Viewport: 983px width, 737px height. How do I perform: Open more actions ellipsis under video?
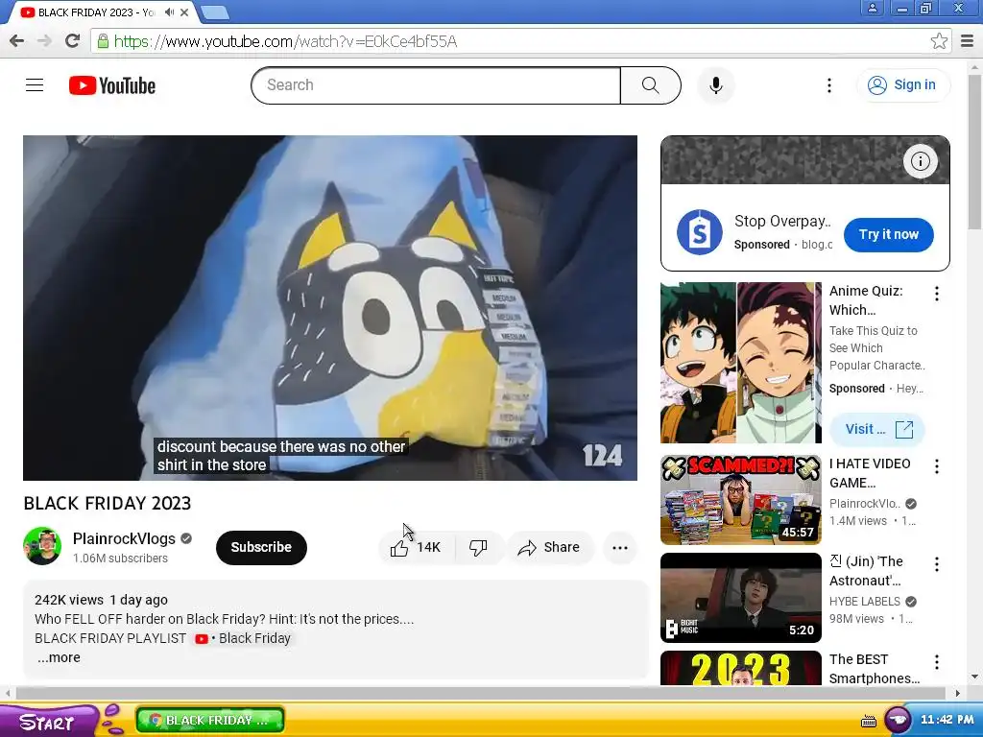coord(620,548)
